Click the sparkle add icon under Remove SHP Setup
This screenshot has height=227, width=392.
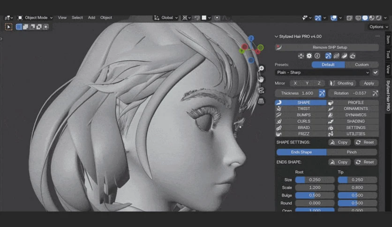coord(301,56)
